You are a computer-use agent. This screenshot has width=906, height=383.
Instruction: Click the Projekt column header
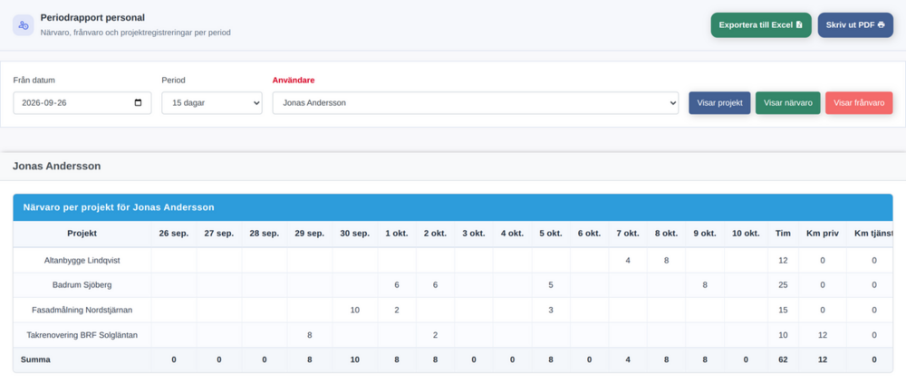[82, 234]
